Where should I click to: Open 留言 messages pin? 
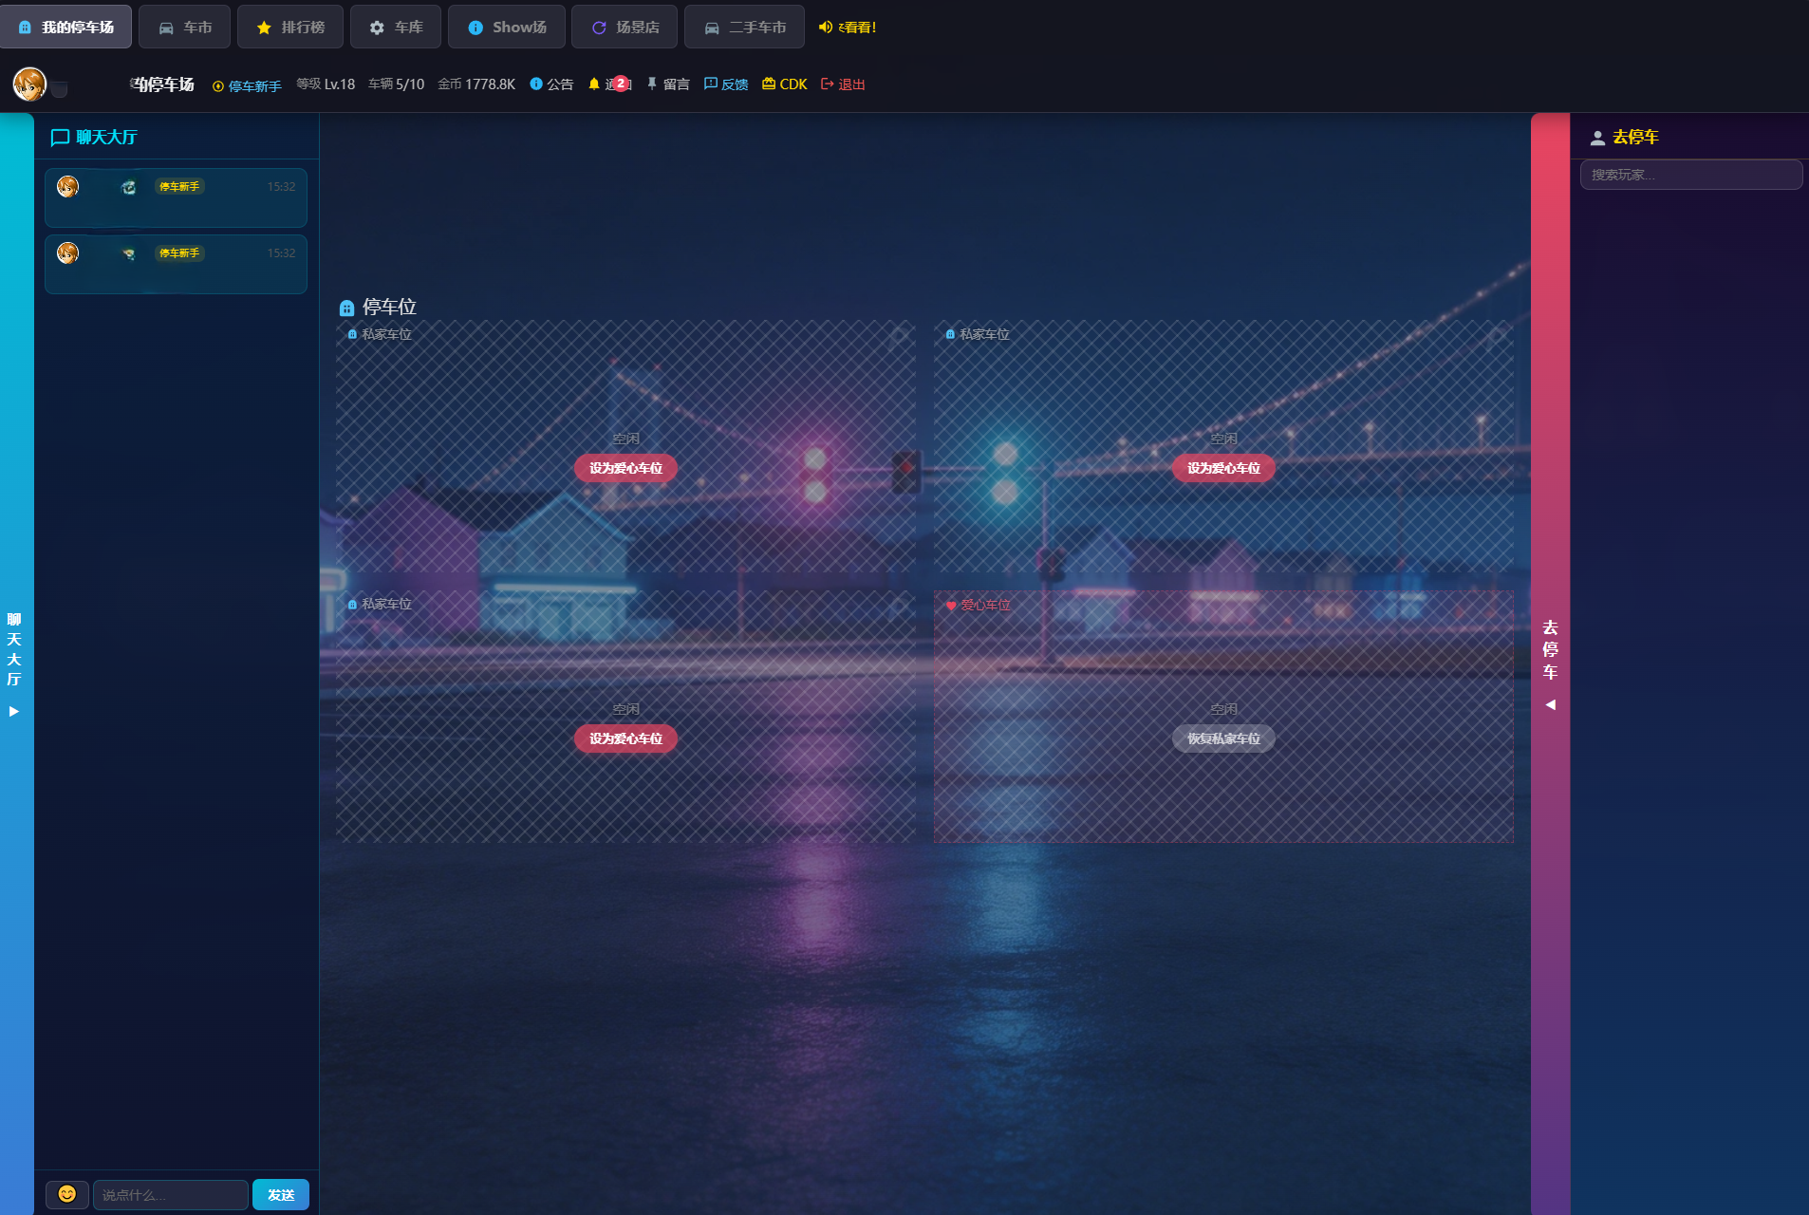(668, 84)
